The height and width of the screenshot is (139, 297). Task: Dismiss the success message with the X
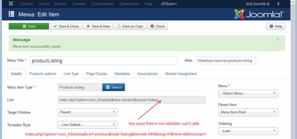[277, 40]
